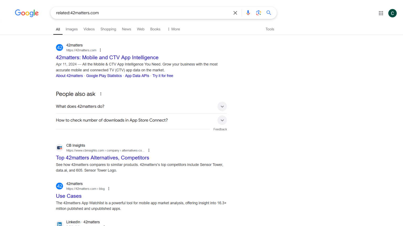Image resolution: width=403 pixels, height=226 pixels.
Task: Open Google Lens image search
Action: pyautogui.click(x=258, y=13)
